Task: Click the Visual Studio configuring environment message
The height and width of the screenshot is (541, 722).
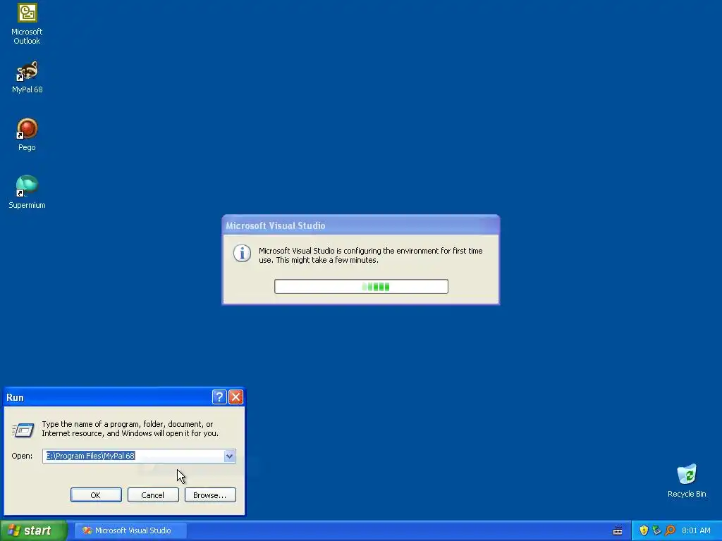Action: coord(371,255)
